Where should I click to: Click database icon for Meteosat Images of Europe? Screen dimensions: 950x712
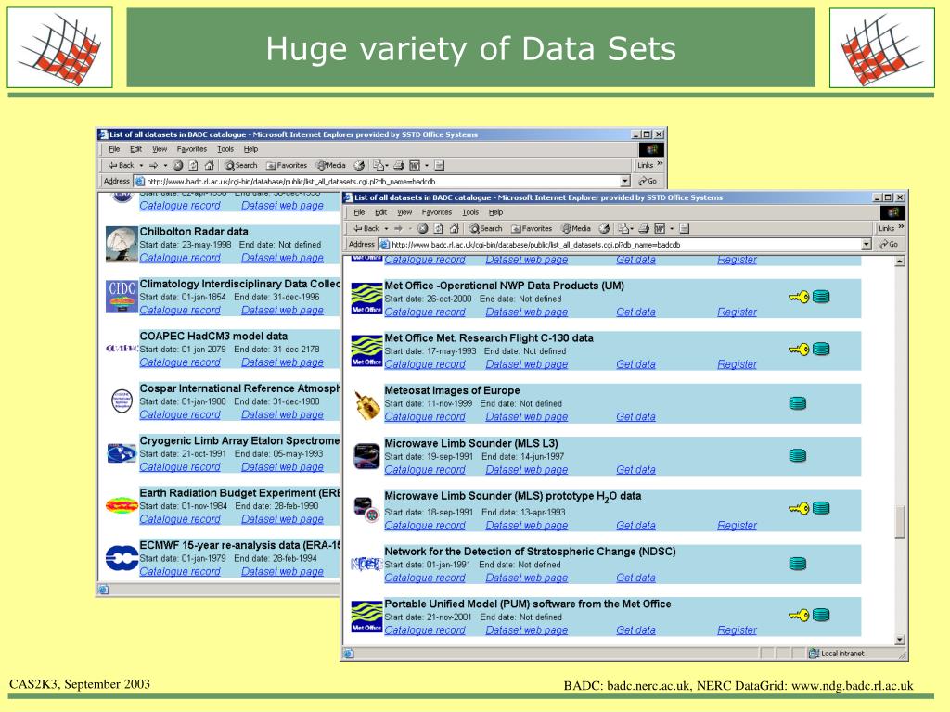[798, 403]
